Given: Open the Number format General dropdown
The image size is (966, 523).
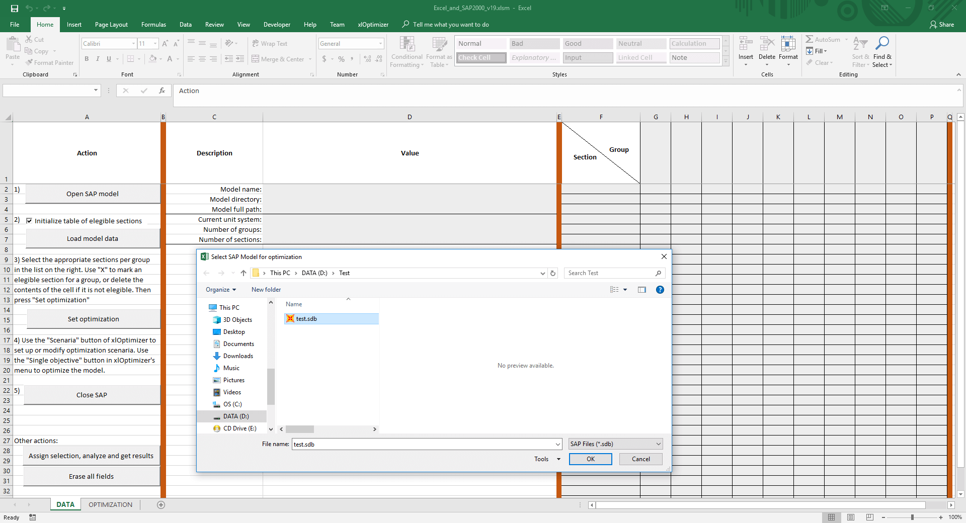Looking at the screenshot, I should (x=380, y=44).
